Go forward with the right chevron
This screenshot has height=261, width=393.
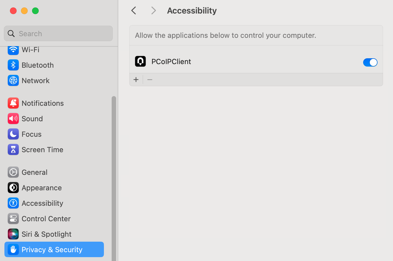[153, 10]
